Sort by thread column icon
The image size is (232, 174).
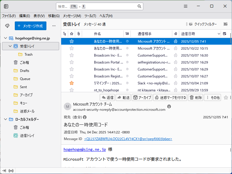[x=65, y=34]
